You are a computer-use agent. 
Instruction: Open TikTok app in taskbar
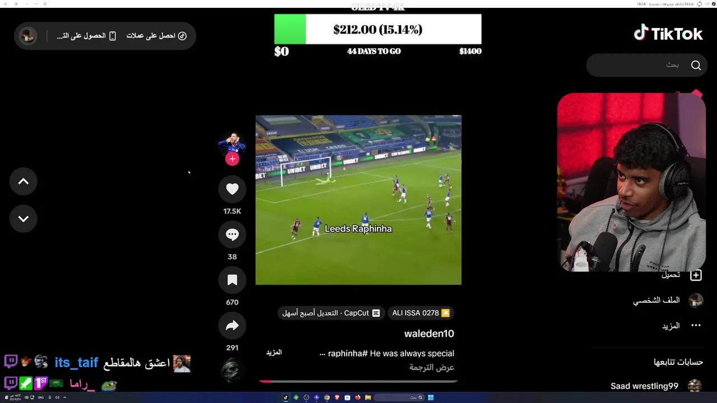click(x=285, y=397)
